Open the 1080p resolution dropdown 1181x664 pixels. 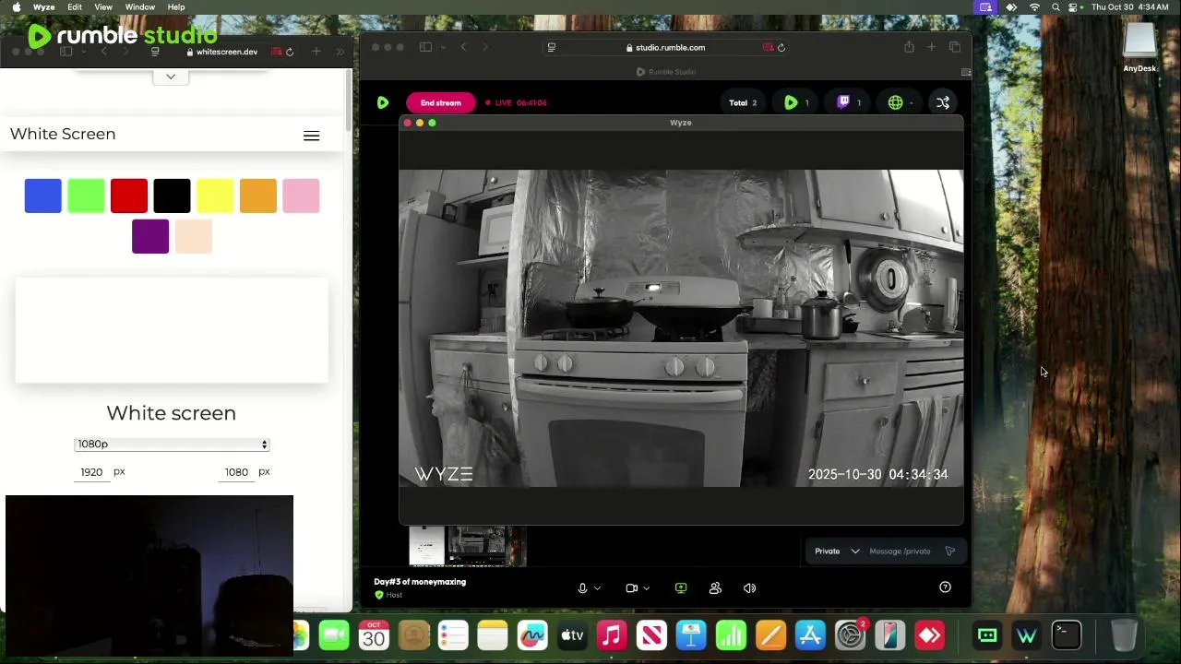(172, 445)
